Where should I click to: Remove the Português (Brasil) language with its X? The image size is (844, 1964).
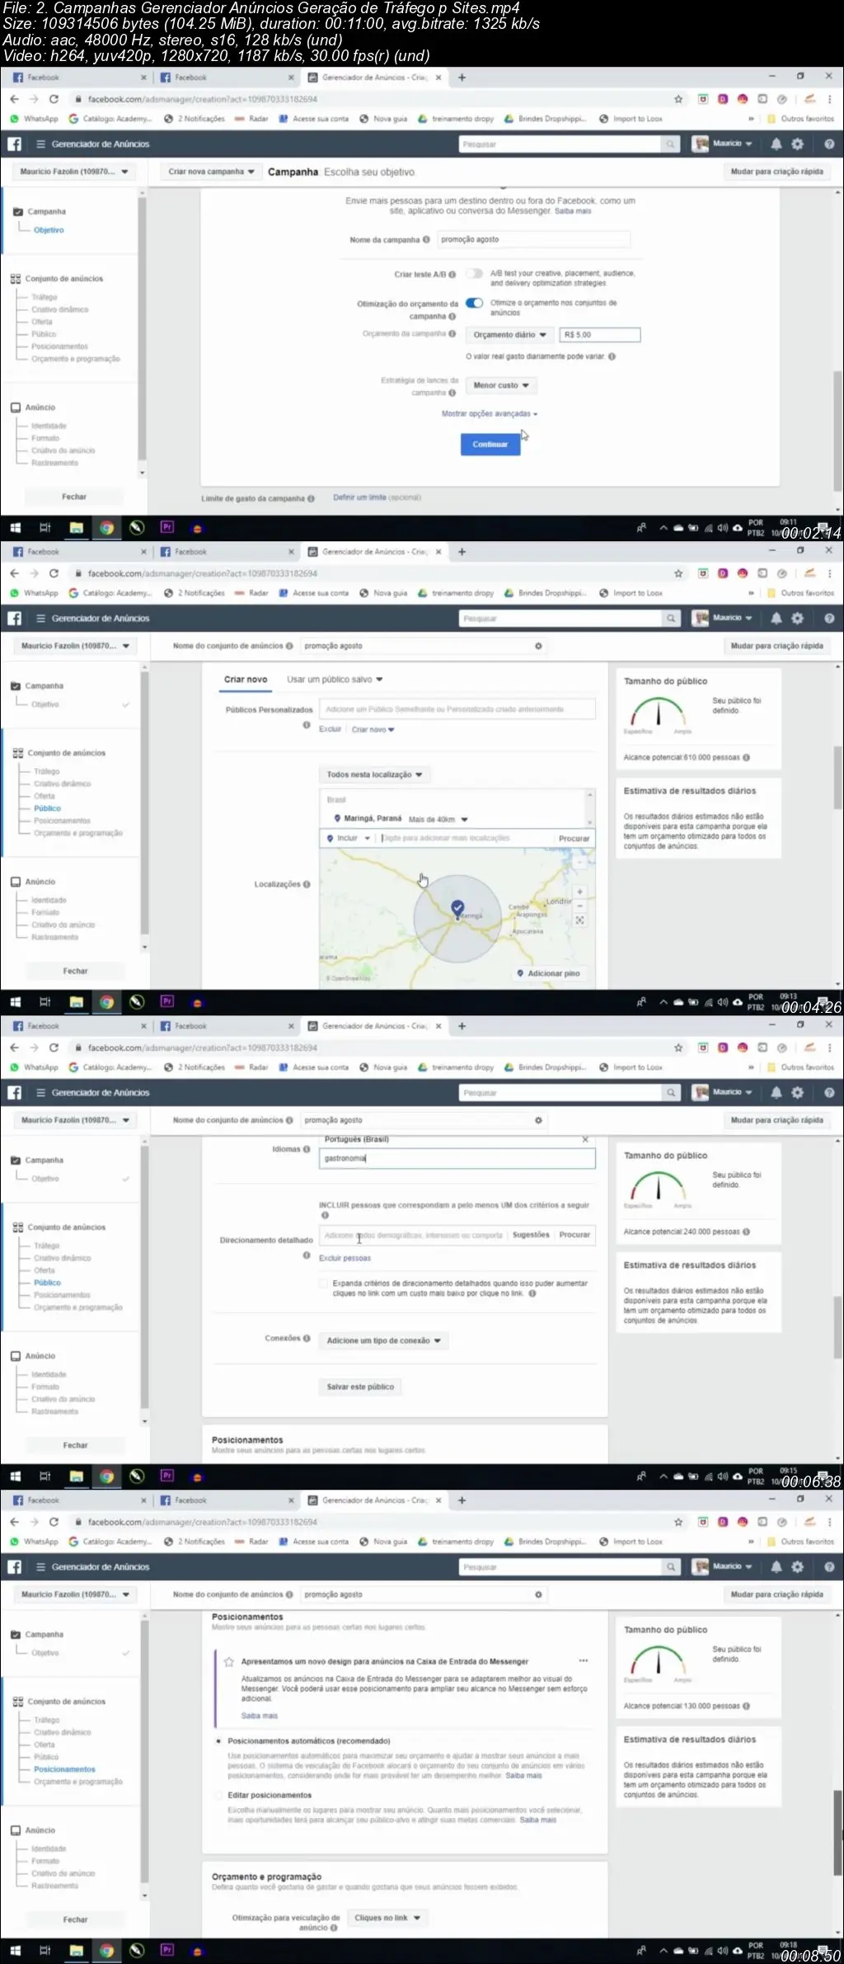(x=585, y=1139)
